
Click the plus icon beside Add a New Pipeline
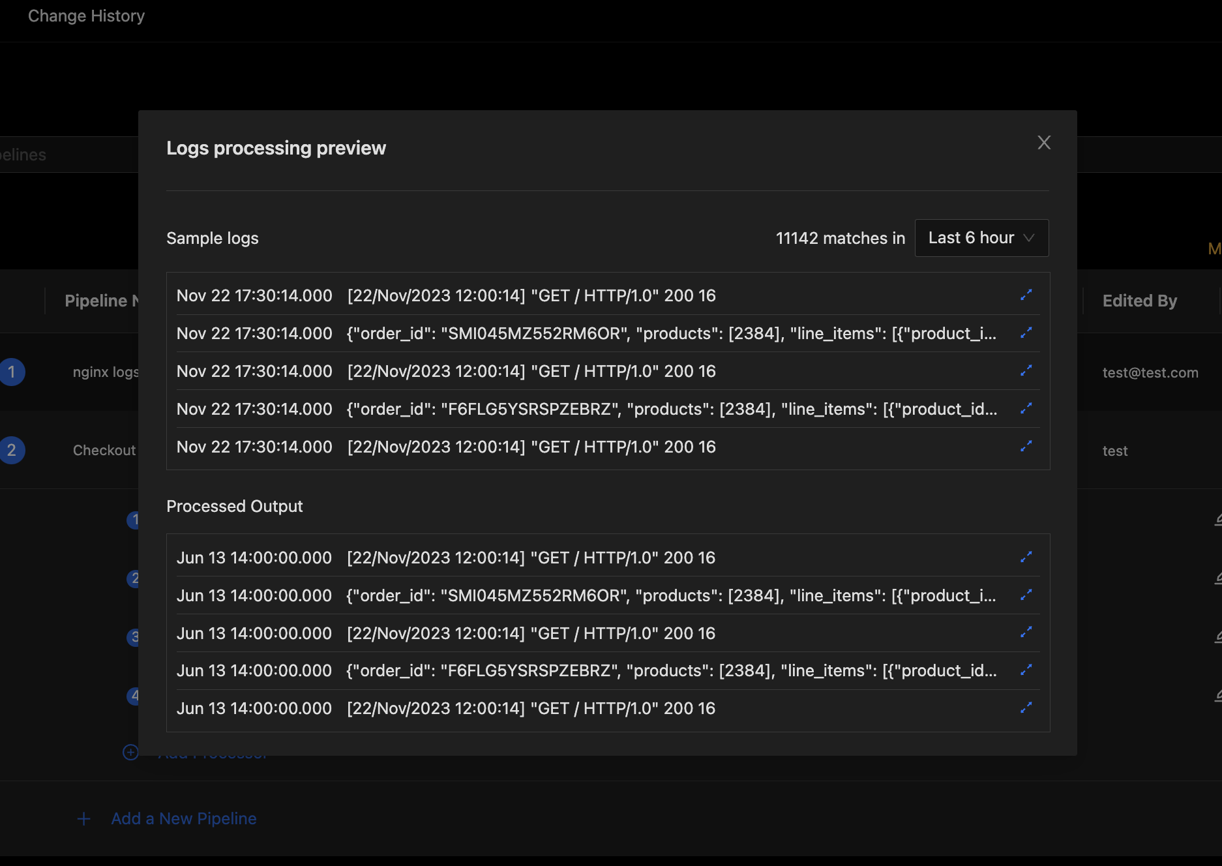point(84,819)
